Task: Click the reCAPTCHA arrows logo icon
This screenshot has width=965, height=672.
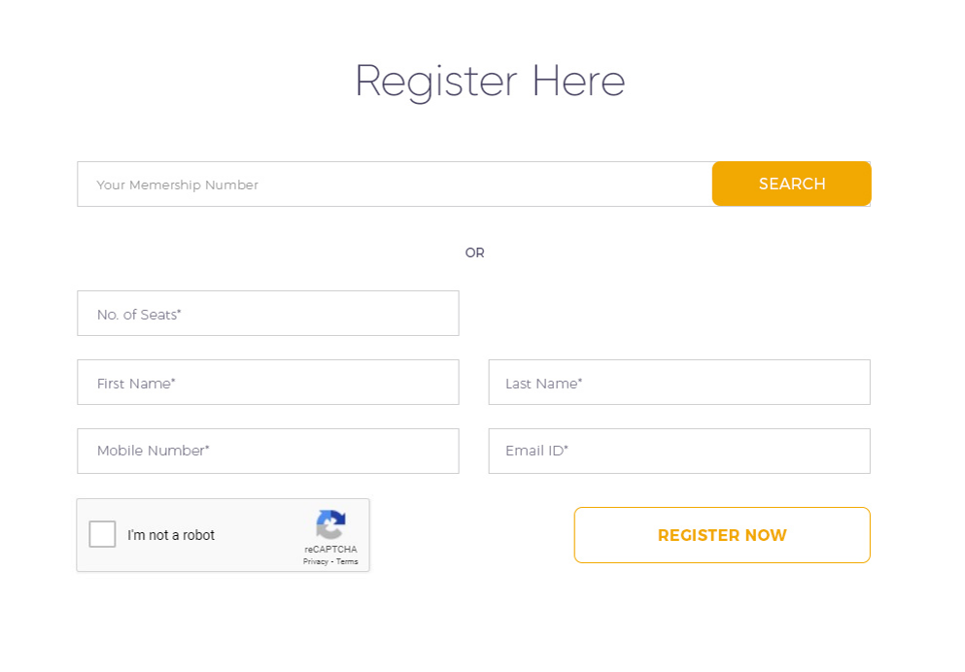Action: (x=331, y=524)
